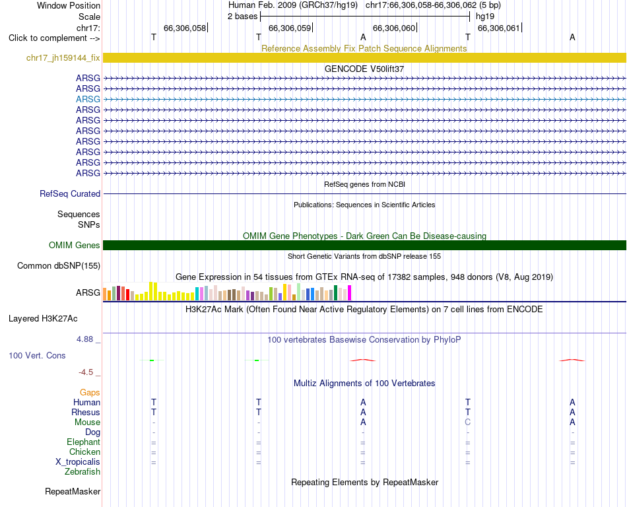This screenshot has width=627, height=507.
Task: Click the 66,306,060 ruler position
Action: click(394, 28)
